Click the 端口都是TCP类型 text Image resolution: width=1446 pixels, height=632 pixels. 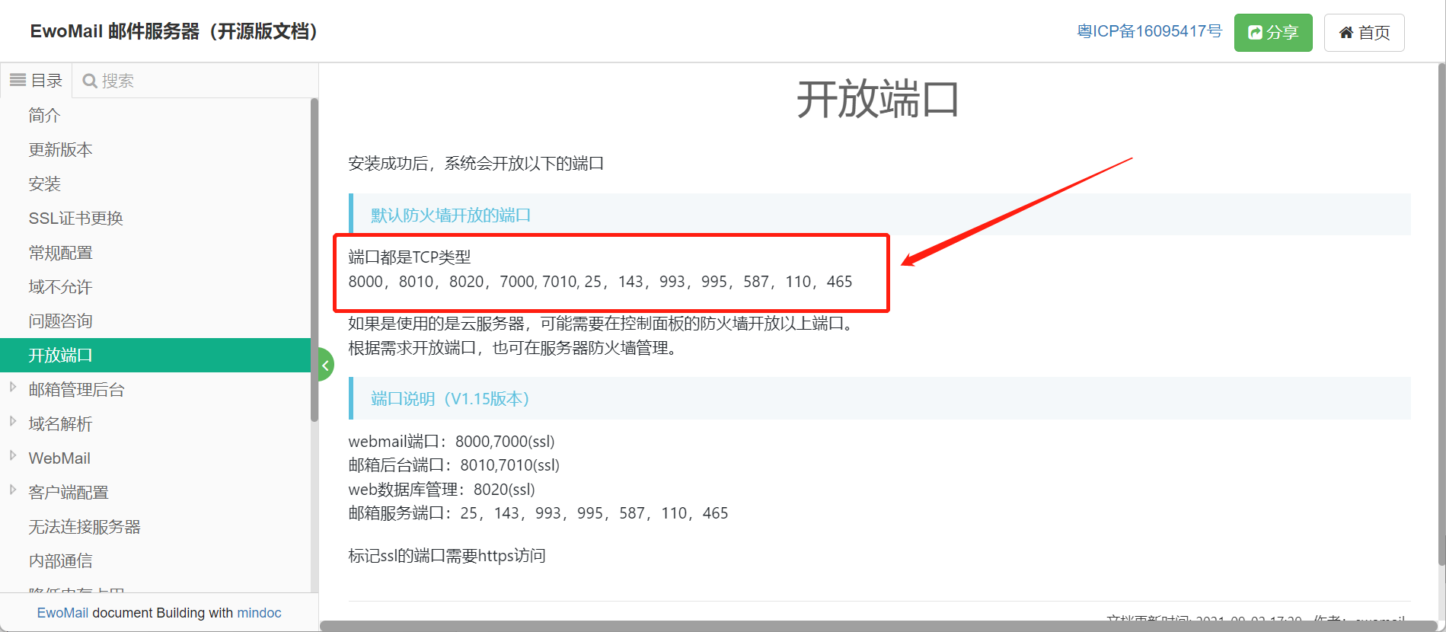point(410,257)
